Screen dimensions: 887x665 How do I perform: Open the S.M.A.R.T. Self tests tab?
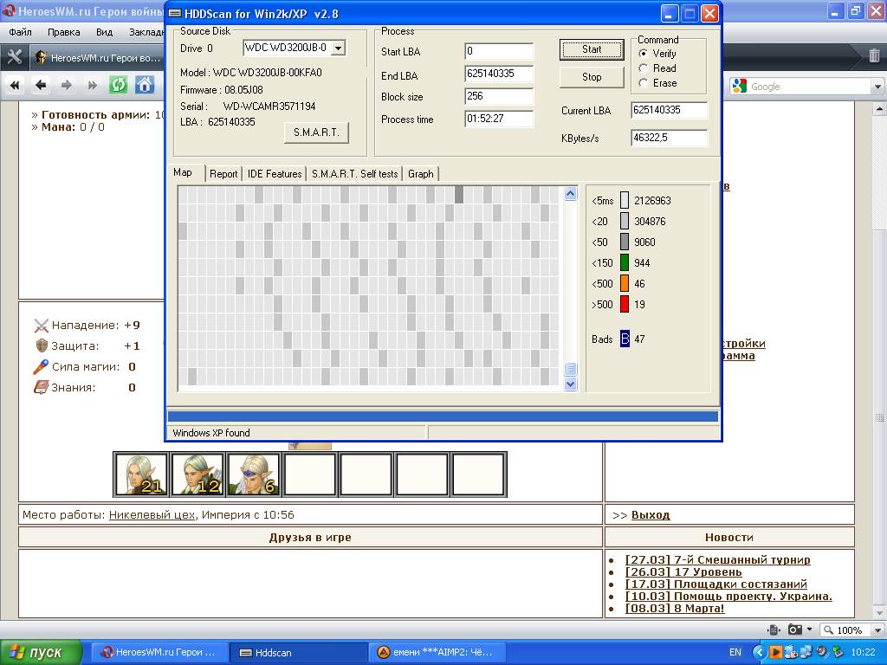[354, 174]
